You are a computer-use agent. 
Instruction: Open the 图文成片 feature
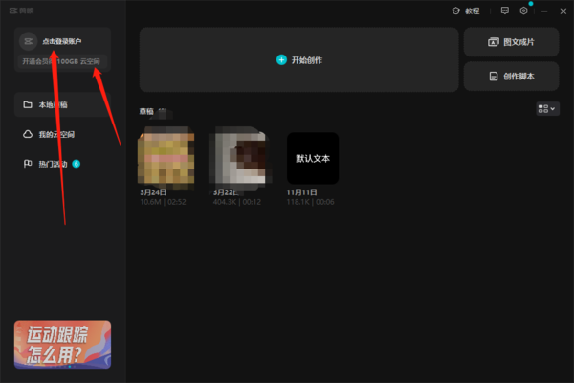511,42
